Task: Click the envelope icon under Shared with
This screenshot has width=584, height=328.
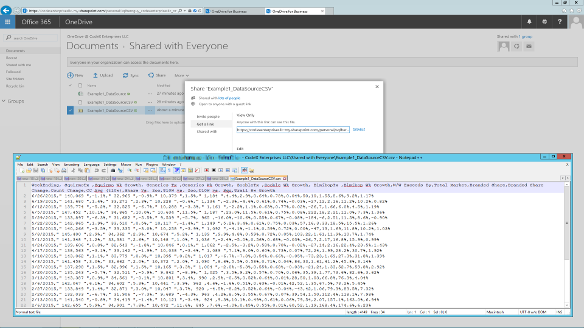Action: click(529, 47)
